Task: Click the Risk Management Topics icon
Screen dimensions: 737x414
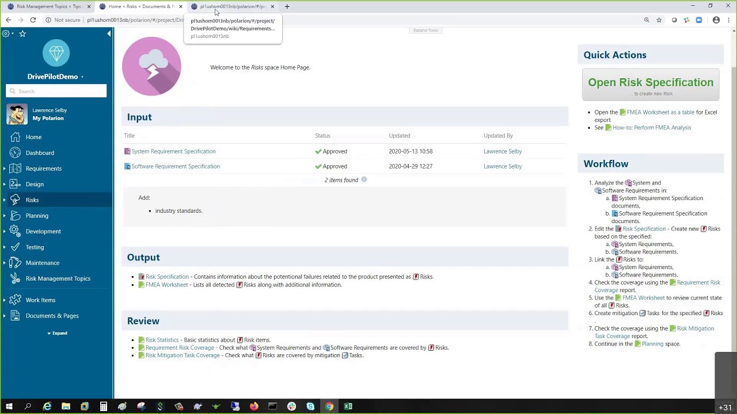Action: point(15,278)
